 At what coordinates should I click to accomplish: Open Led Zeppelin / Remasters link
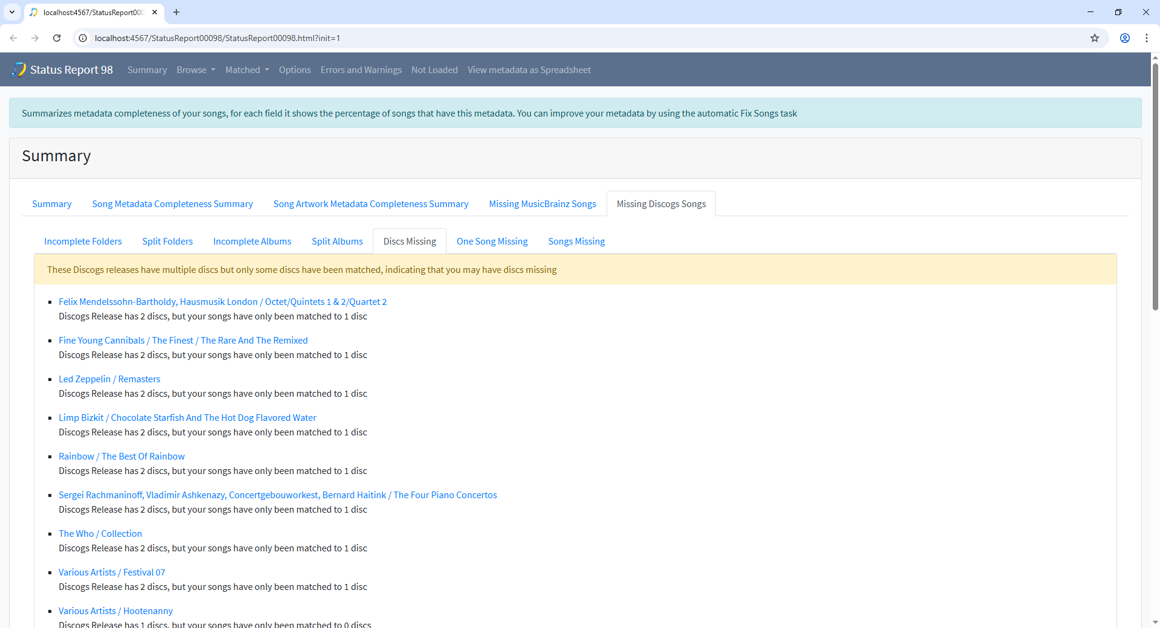[x=109, y=379]
